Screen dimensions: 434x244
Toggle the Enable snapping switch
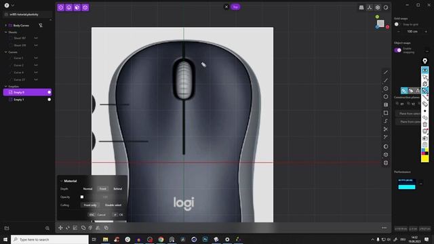click(398, 50)
